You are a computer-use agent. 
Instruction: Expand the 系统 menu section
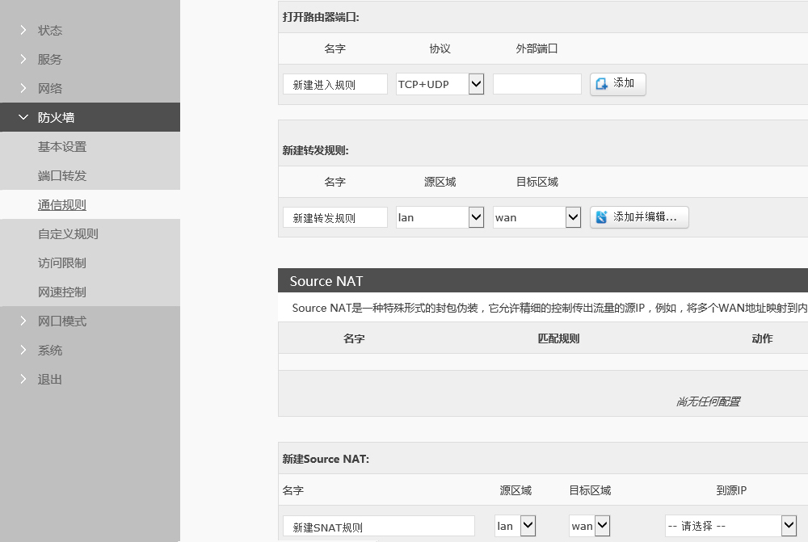(x=49, y=350)
